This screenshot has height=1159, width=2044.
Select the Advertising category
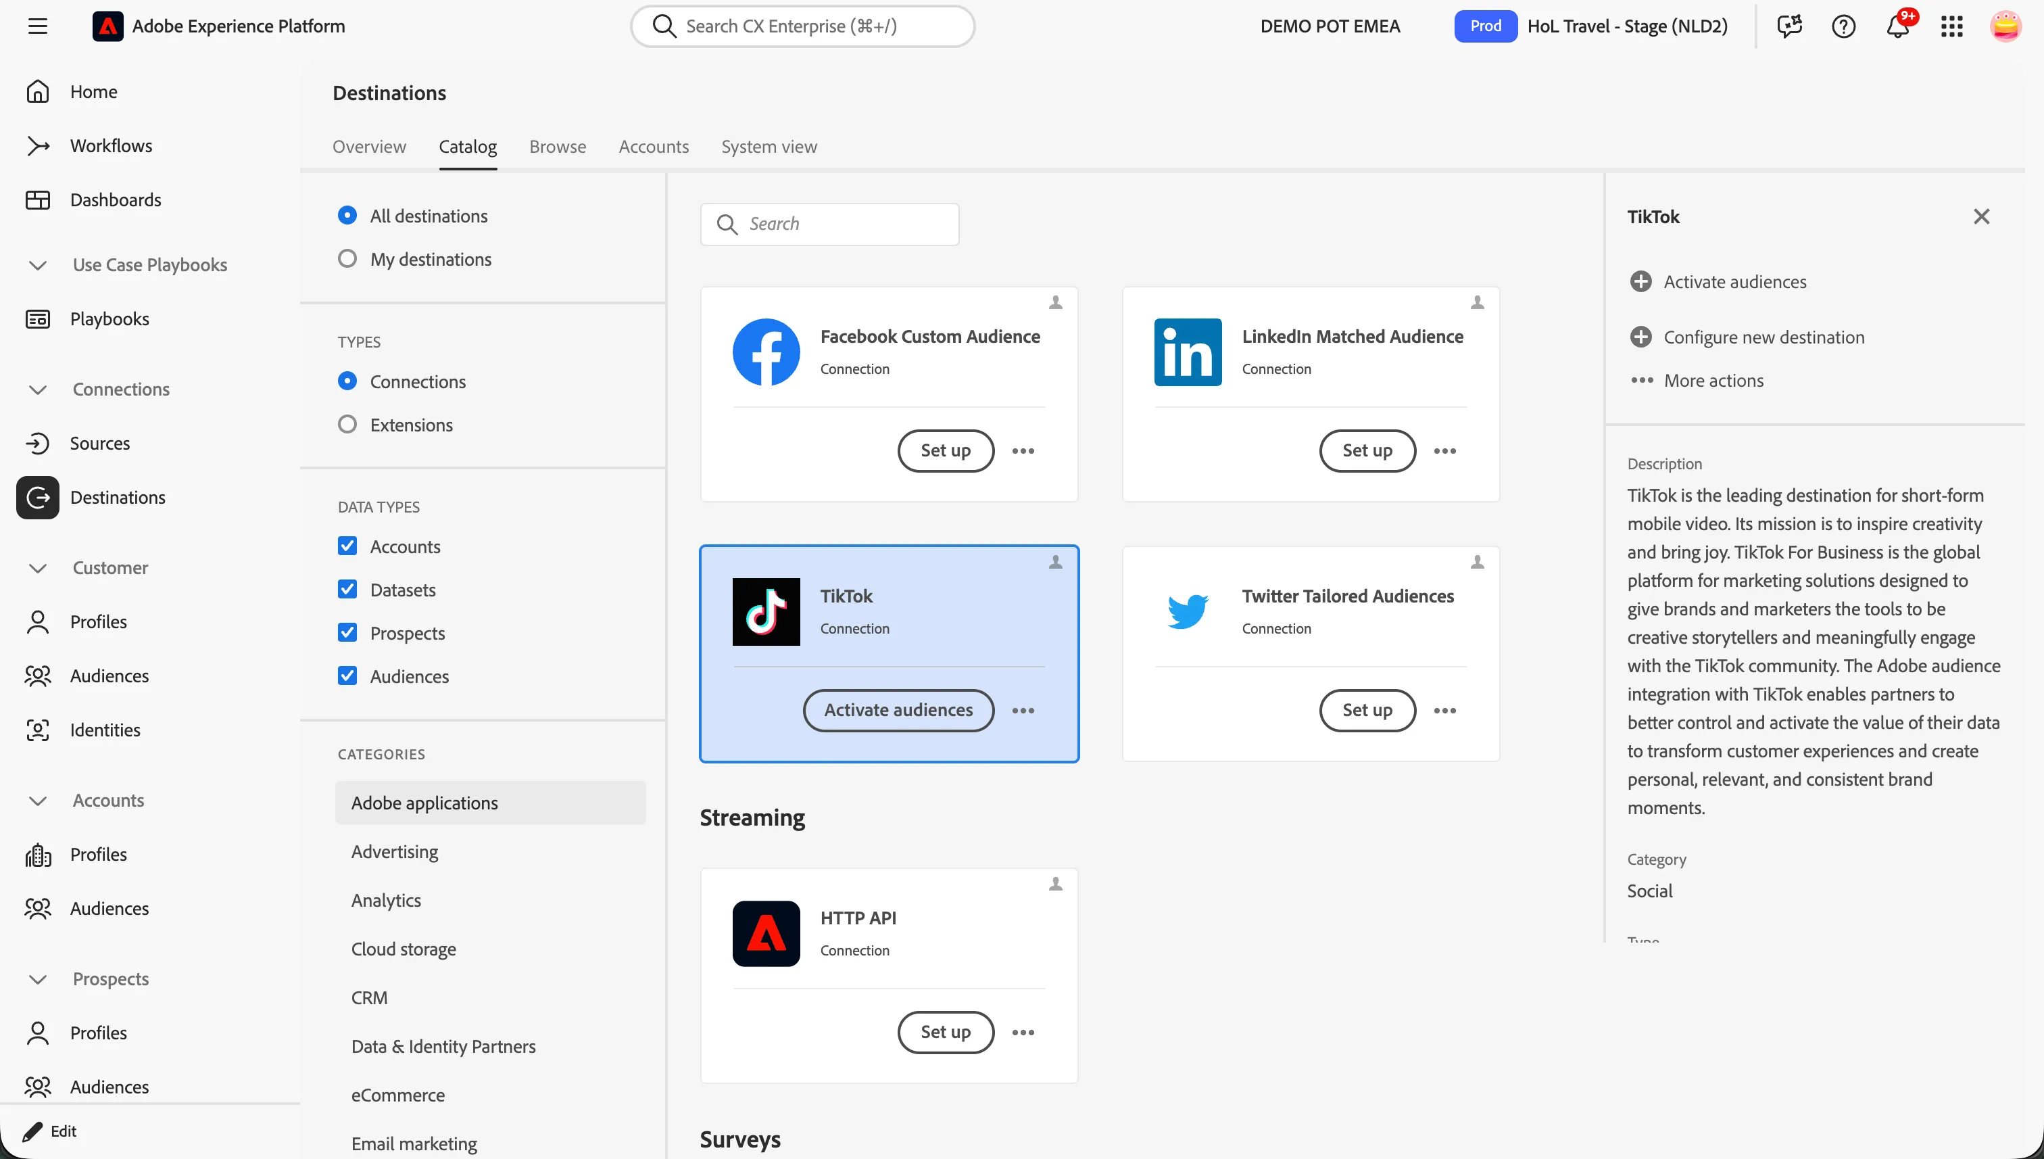point(395,852)
